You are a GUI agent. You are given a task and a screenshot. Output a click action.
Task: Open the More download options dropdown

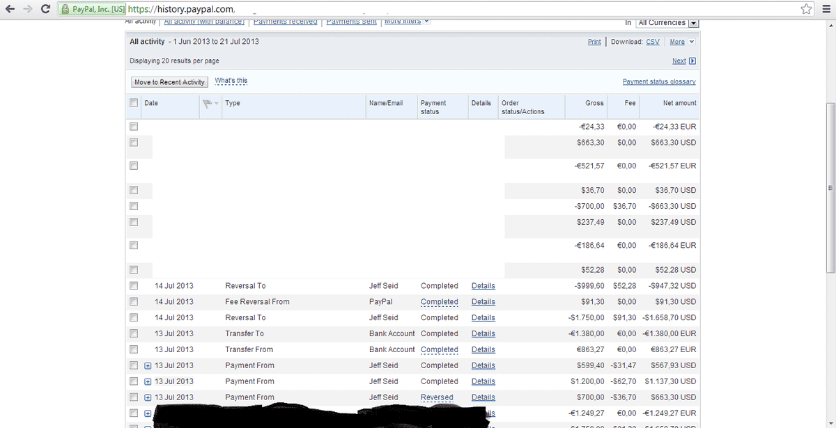click(x=681, y=42)
